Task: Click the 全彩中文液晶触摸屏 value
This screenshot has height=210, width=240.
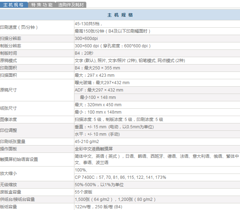Action: coord(94,149)
